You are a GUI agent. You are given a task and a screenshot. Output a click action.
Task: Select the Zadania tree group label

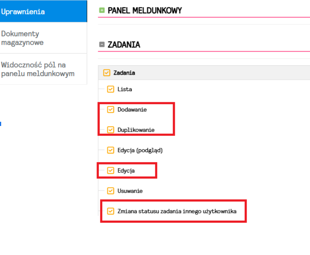pyautogui.click(x=124, y=73)
